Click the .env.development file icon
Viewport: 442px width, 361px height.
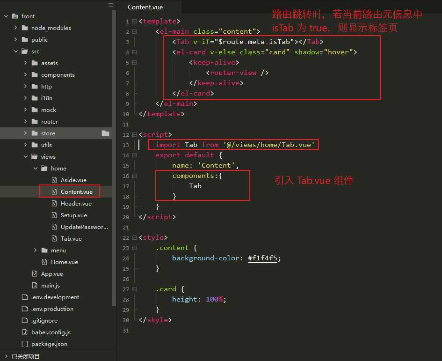click(25, 297)
